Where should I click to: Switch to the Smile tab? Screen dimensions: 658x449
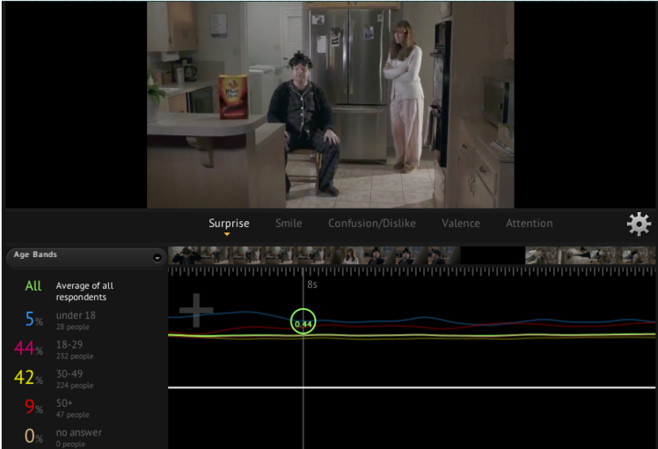click(289, 223)
